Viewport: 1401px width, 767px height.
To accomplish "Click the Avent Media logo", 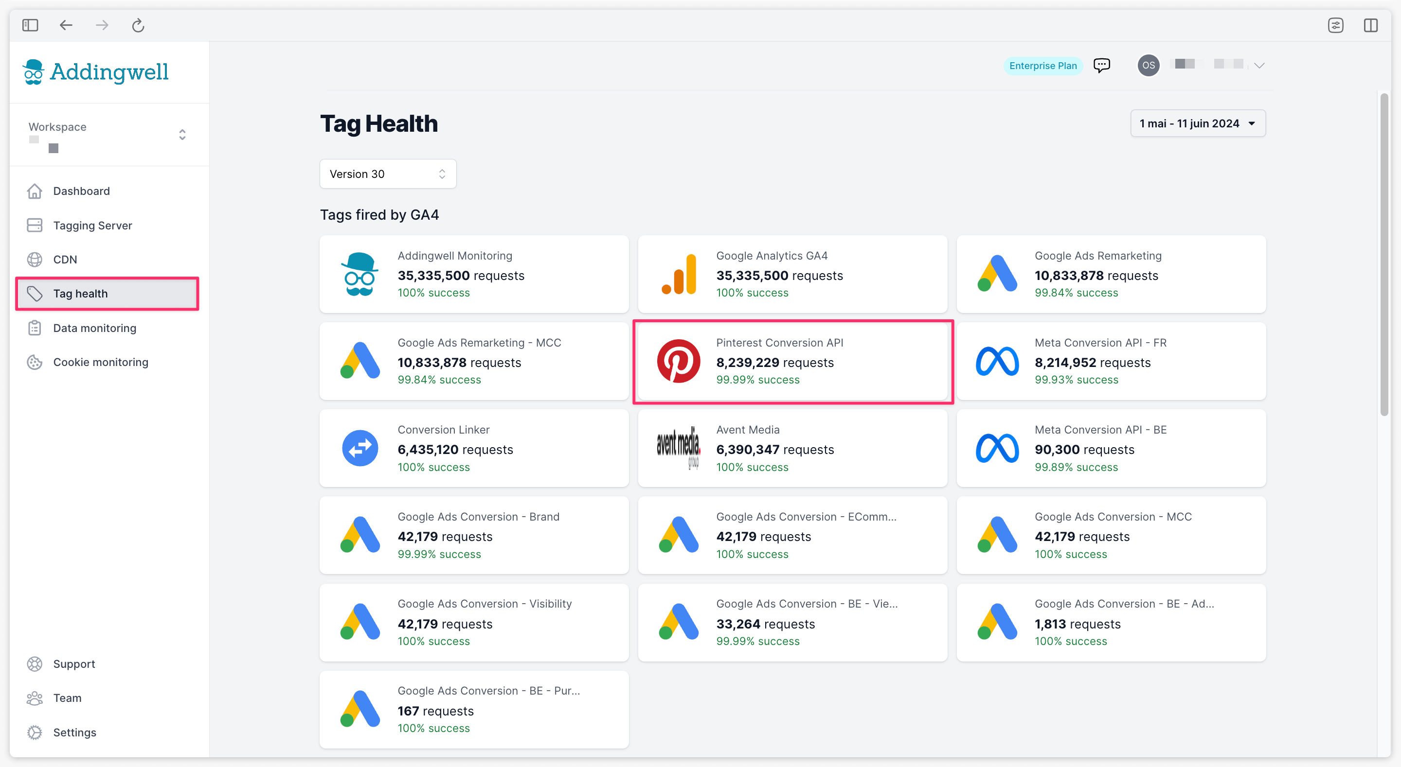I will coord(678,448).
